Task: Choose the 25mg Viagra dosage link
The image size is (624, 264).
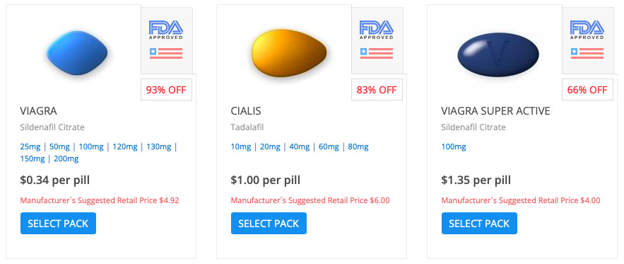Action: [30, 147]
